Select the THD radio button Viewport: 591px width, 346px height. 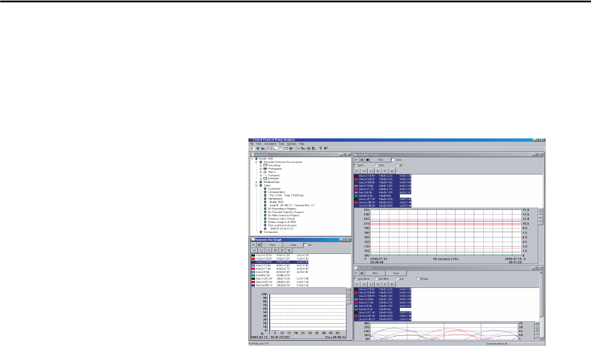coord(376,164)
